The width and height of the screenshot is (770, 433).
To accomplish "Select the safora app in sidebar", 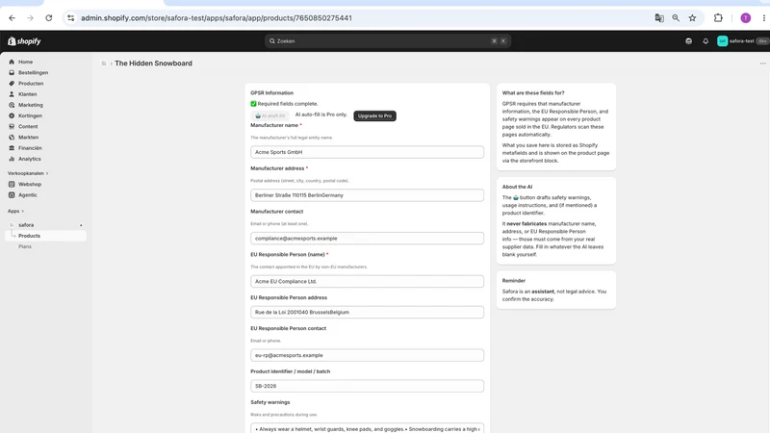I will click(26, 225).
